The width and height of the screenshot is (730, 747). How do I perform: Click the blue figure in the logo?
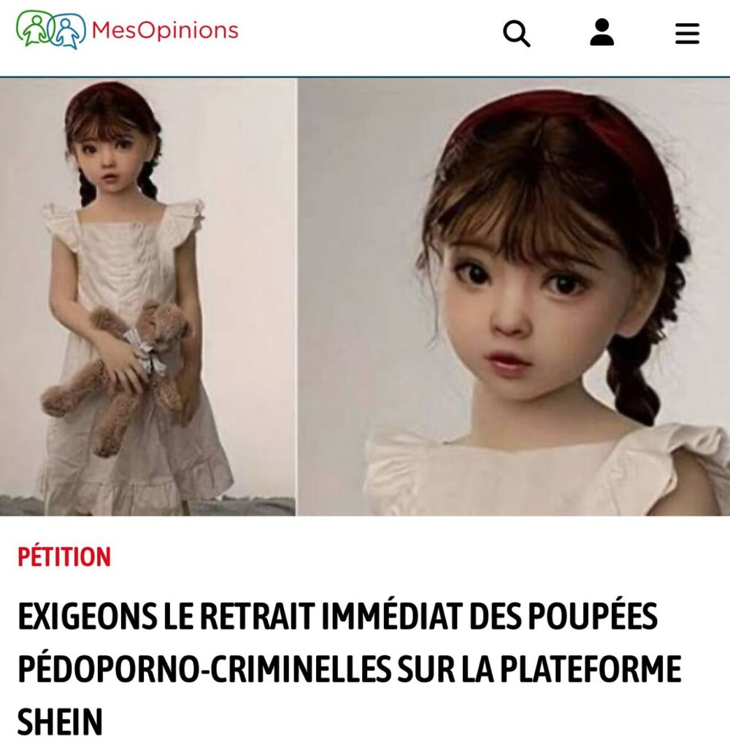tap(68, 31)
